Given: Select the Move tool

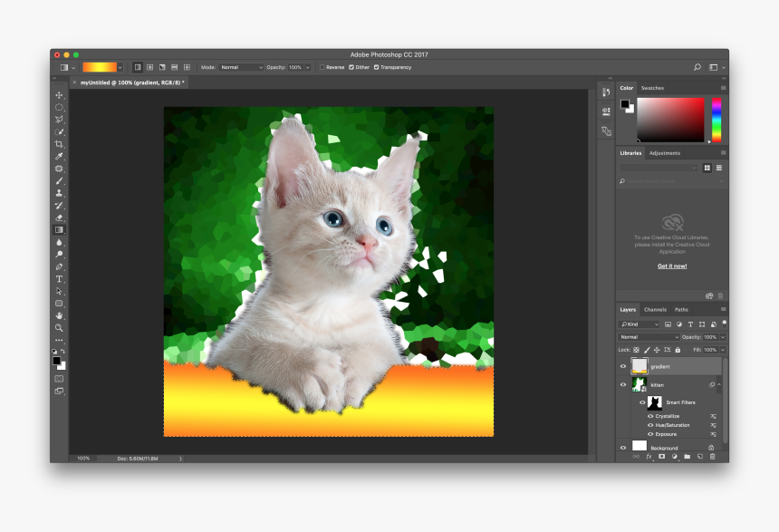Looking at the screenshot, I should [x=59, y=95].
